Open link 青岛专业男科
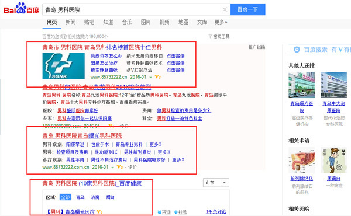This screenshot has width=351, height=216. [x=129, y=145]
